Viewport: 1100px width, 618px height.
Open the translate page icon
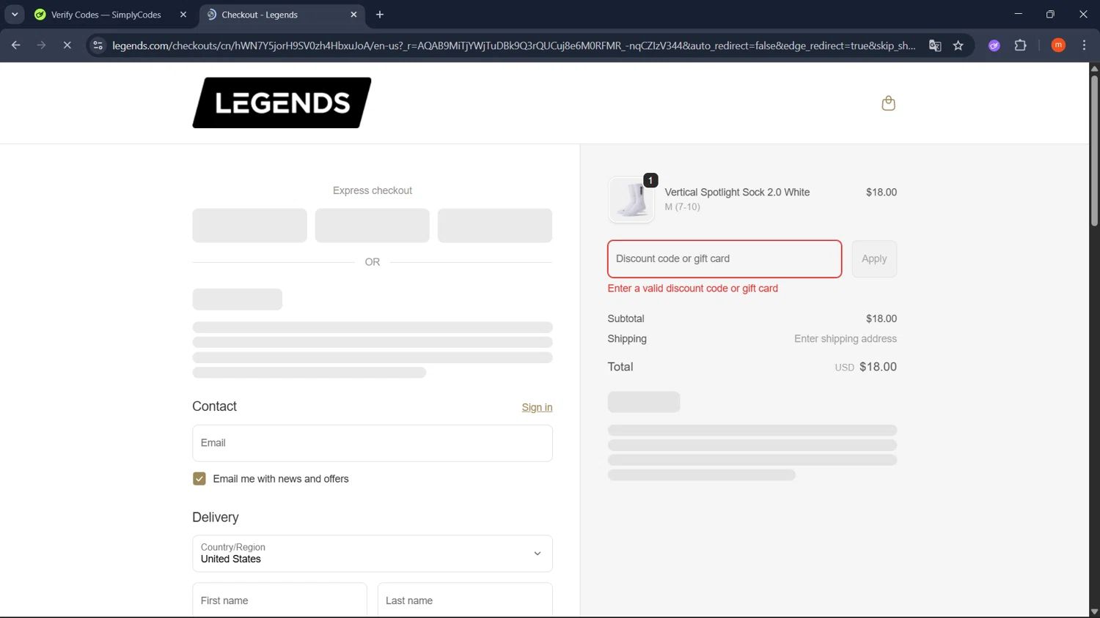(x=935, y=45)
